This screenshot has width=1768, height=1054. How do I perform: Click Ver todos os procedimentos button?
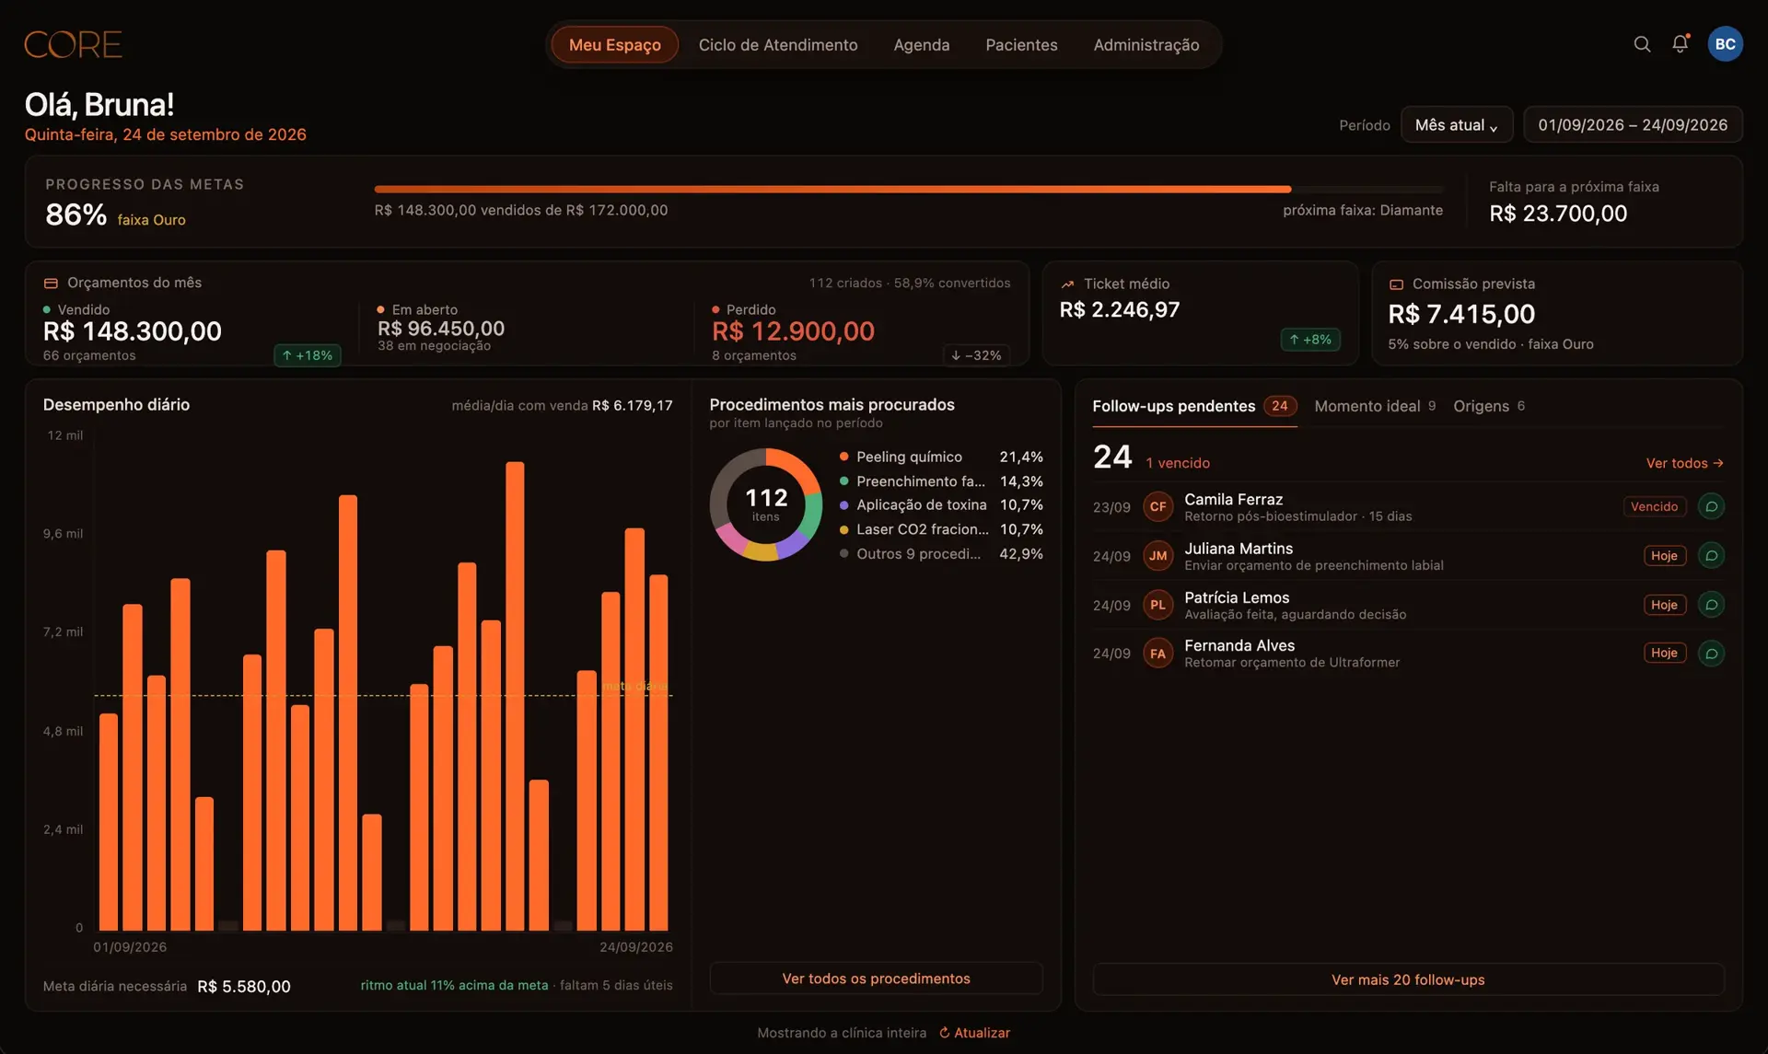point(876,979)
